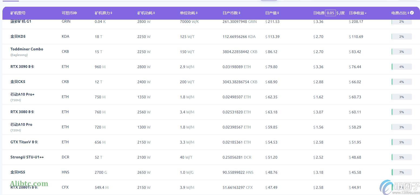Click the 可挖币种 column header
This screenshot has width=420, height=195.
(x=69, y=13)
